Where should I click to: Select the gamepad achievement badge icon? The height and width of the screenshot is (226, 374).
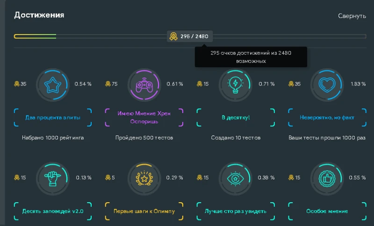tap(144, 85)
